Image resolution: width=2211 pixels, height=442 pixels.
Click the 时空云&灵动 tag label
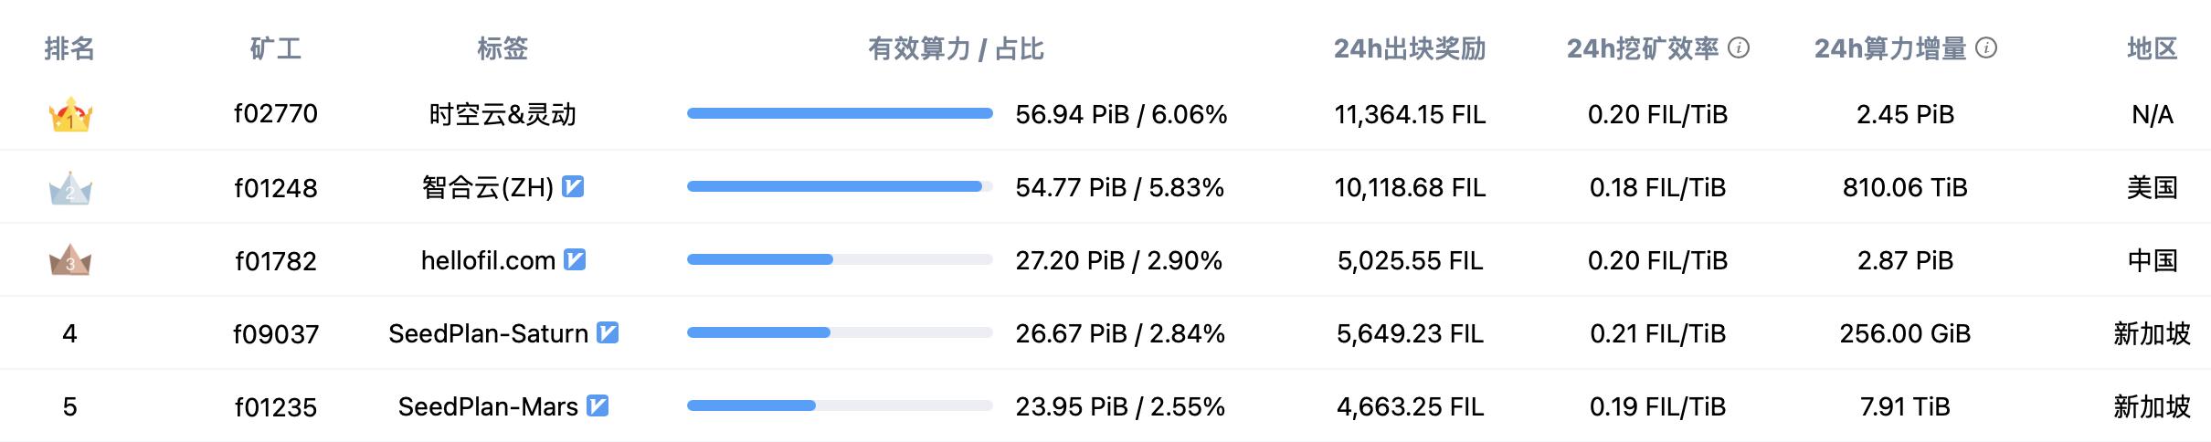503,115
